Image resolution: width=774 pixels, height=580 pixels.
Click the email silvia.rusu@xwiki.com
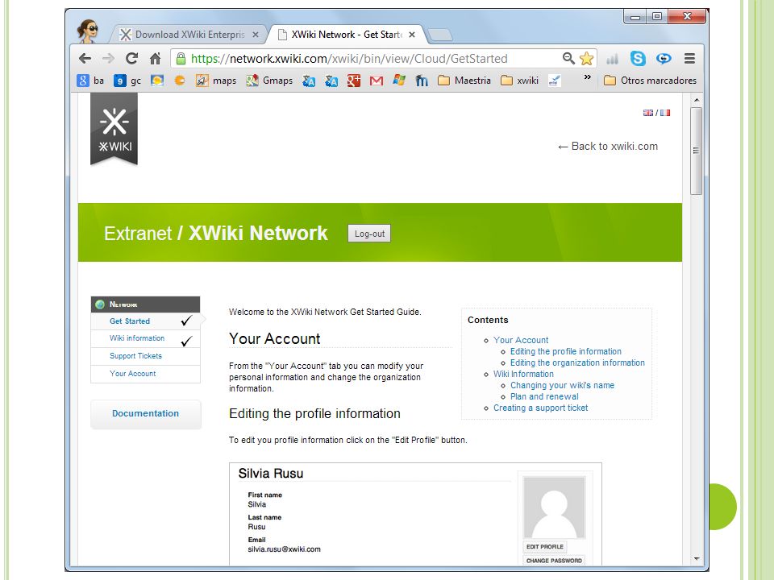click(285, 549)
